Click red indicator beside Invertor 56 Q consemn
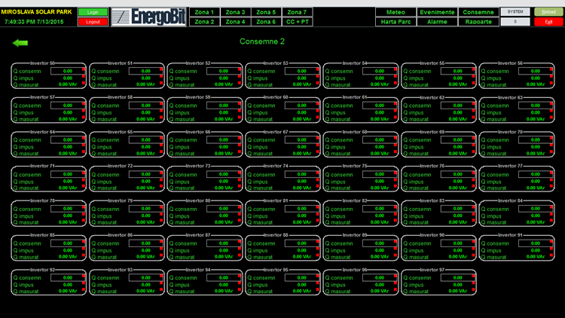The height and width of the screenshot is (318, 565). (551, 70)
